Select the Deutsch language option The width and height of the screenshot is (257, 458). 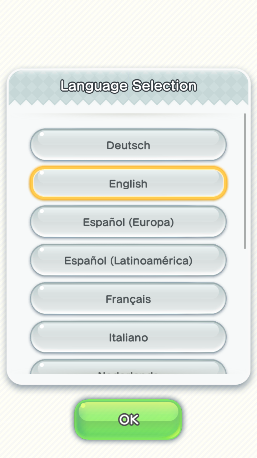128,145
